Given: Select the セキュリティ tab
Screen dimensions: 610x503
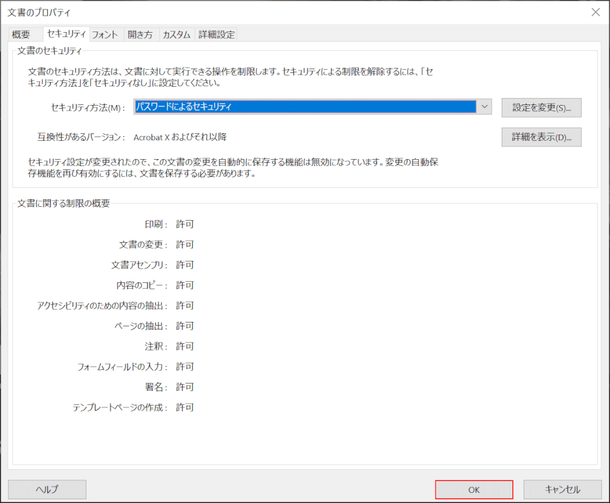Looking at the screenshot, I should [x=66, y=35].
